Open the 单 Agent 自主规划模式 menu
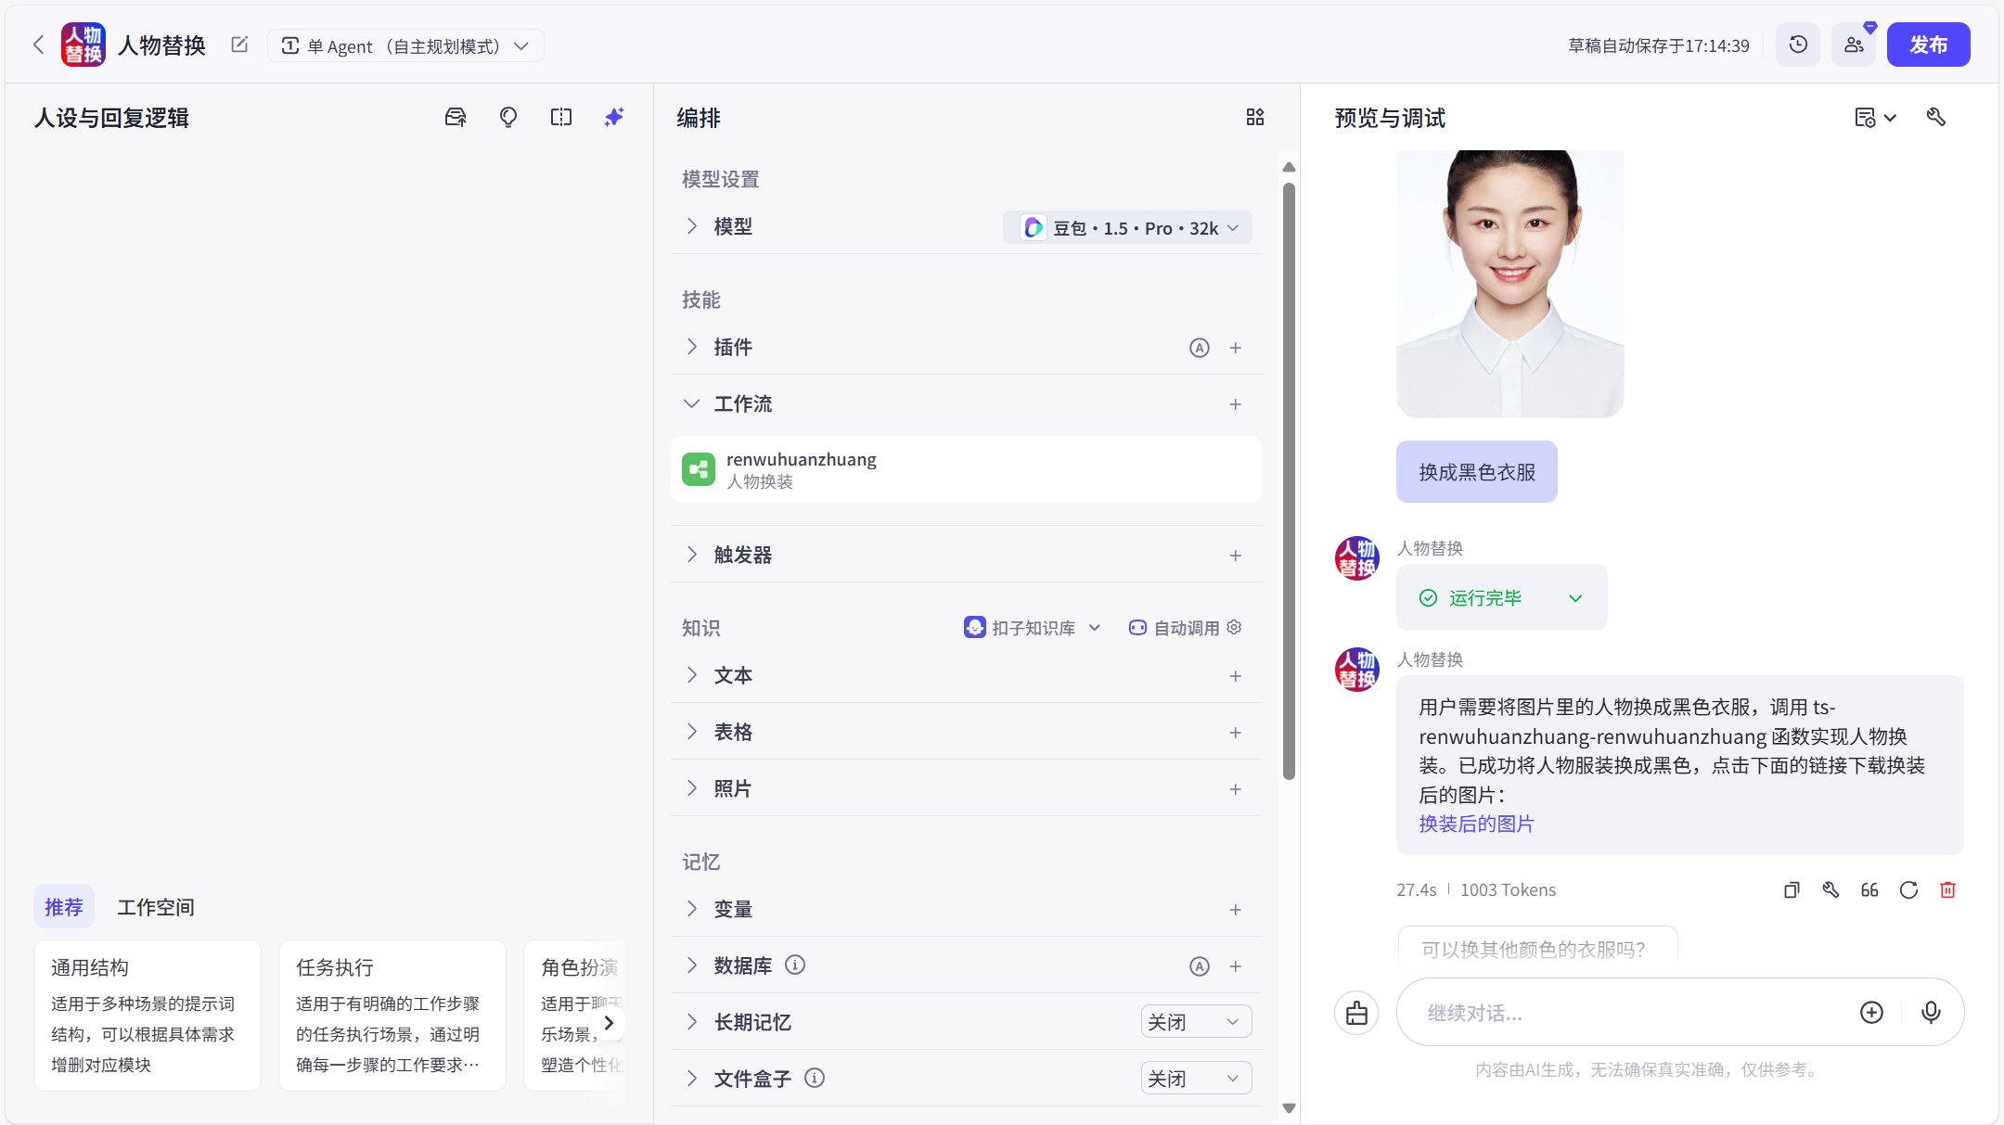 pyautogui.click(x=405, y=45)
